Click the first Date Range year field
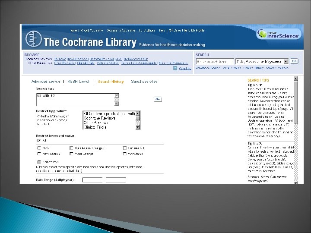The width and height of the screenshot is (311, 233). [x=92, y=180]
